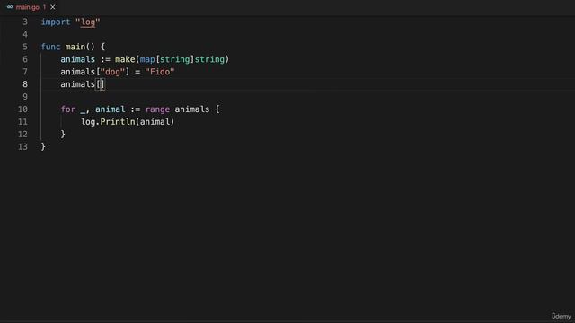Screen dimensions: 575x323
Task: Click the empty line 9 in editor
Action: [307, 97]
